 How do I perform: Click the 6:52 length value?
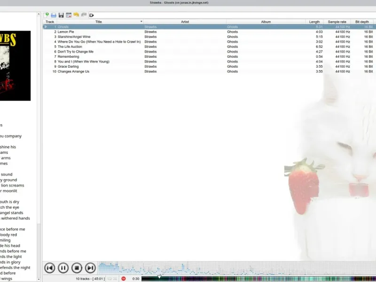point(319,47)
